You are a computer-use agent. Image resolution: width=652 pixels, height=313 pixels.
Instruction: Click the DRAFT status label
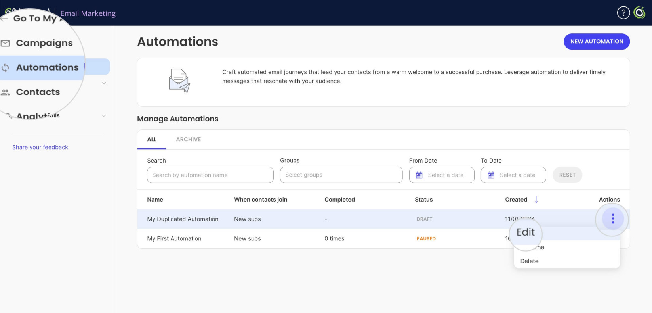coord(424,219)
